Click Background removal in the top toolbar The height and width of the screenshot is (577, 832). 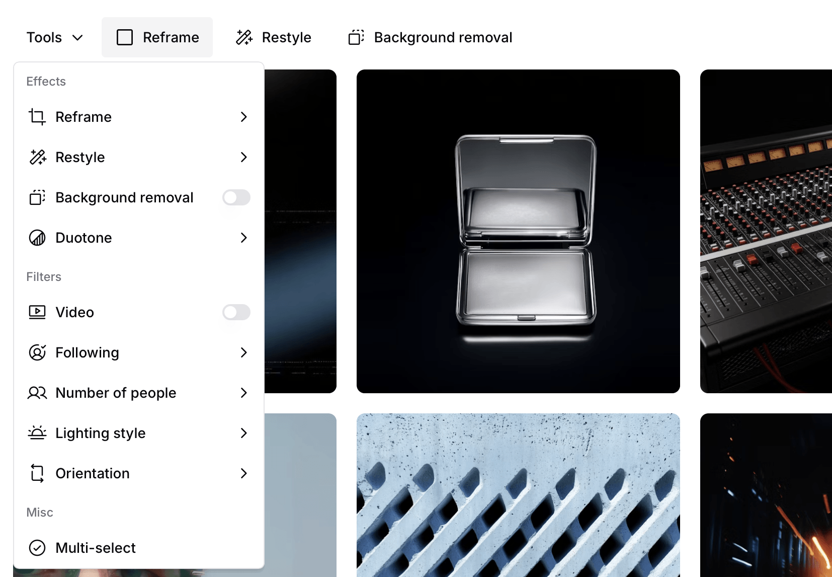point(430,37)
